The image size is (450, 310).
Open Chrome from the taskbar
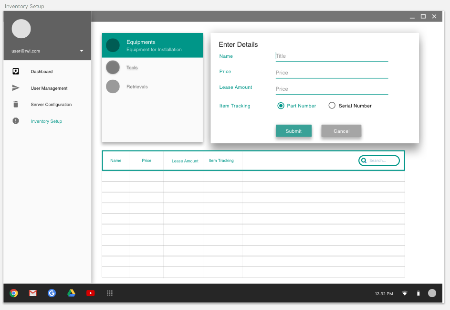tap(14, 293)
